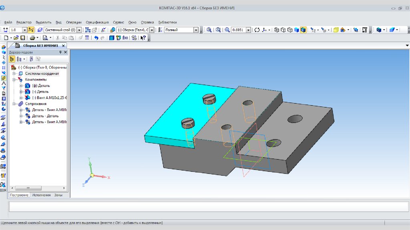410x230 pixels.
Task: Click the context Help pointer icon
Action: pyautogui.click(x=143, y=38)
